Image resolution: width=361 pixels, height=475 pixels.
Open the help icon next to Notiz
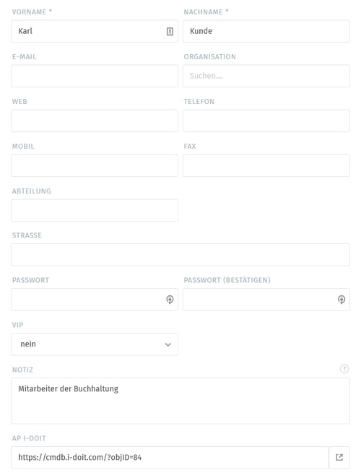point(344,369)
